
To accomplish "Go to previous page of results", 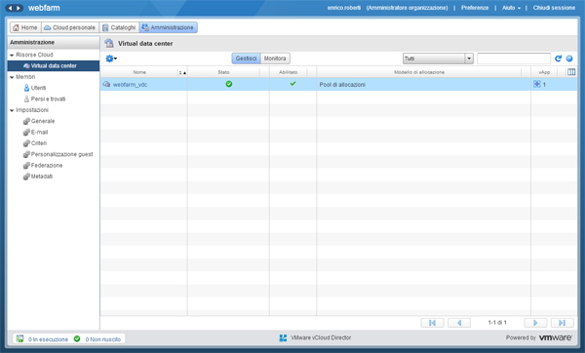I will (459, 323).
